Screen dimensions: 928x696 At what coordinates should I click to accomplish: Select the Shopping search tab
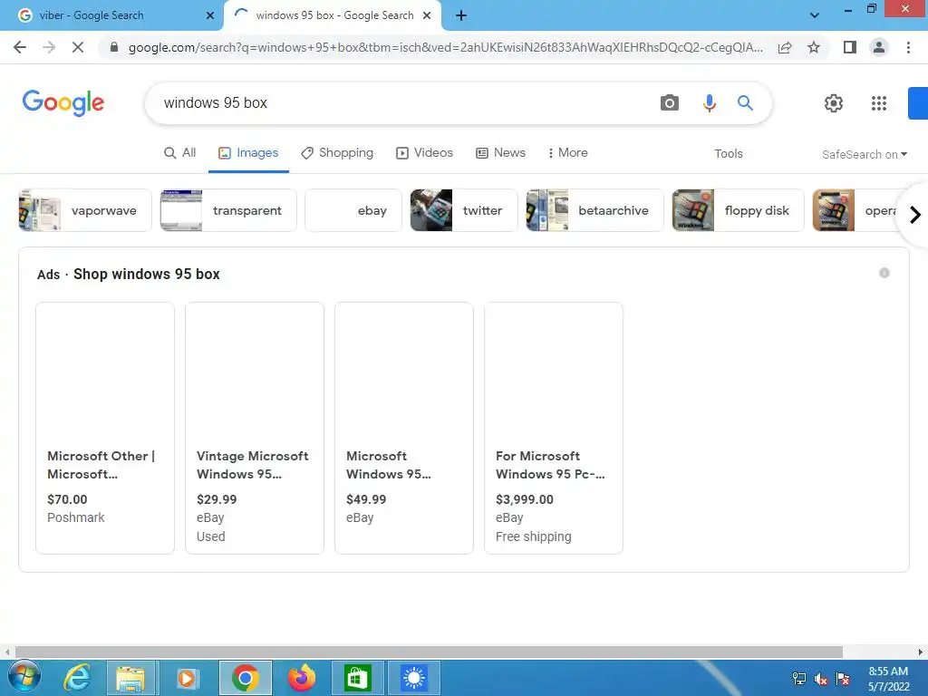[x=337, y=152]
